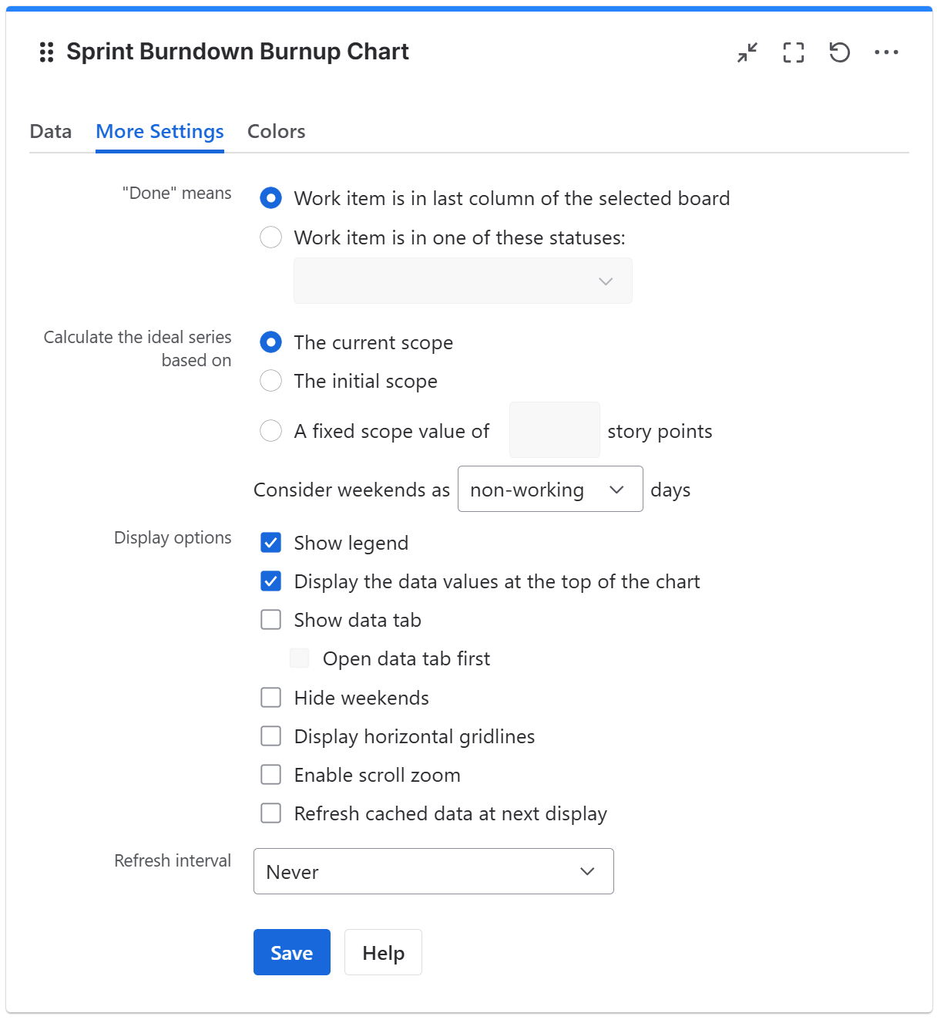Enable 'Show data tab'
The image size is (937, 1020).
pos(270,620)
